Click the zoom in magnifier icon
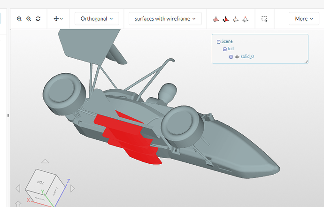The image size is (324, 207). tap(19, 19)
